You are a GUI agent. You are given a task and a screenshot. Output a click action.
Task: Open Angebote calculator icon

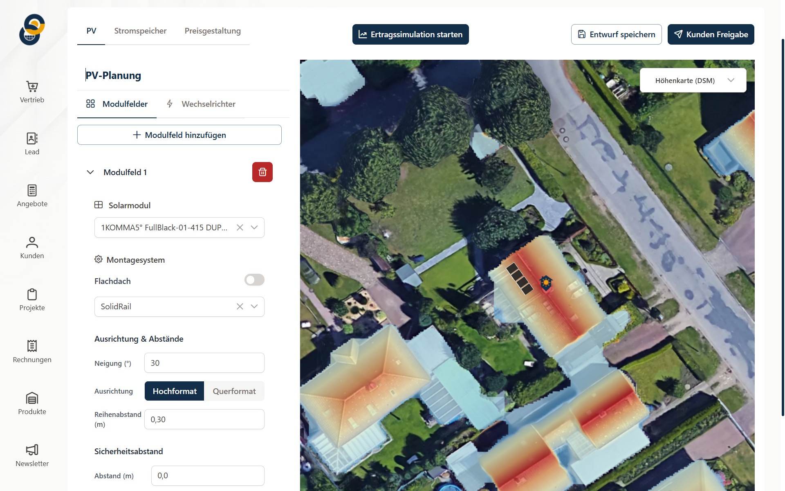(32, 191)
